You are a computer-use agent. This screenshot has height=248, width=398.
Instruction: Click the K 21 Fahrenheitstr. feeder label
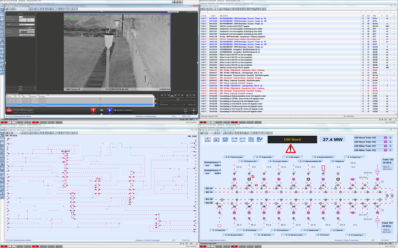tap(234, 157)
